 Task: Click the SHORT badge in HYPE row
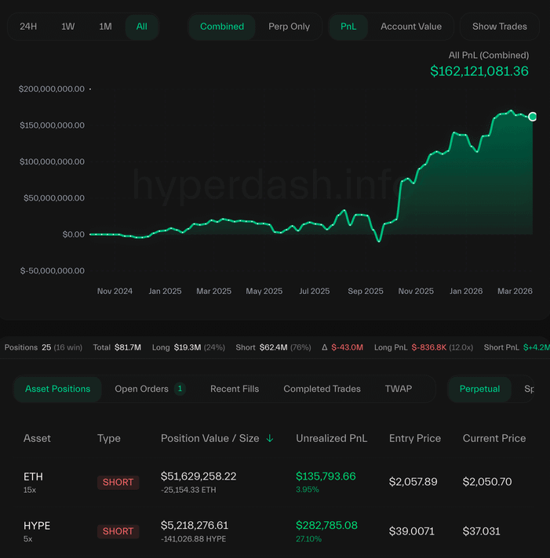(118, 531)
